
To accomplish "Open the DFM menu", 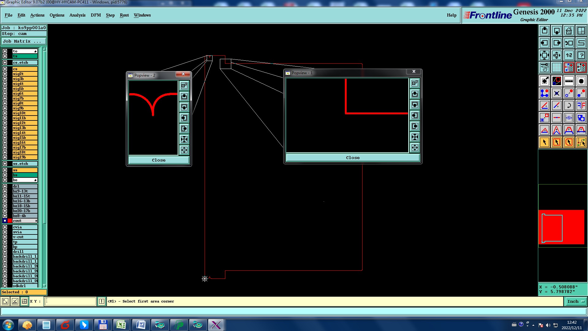I will [96, 15].
